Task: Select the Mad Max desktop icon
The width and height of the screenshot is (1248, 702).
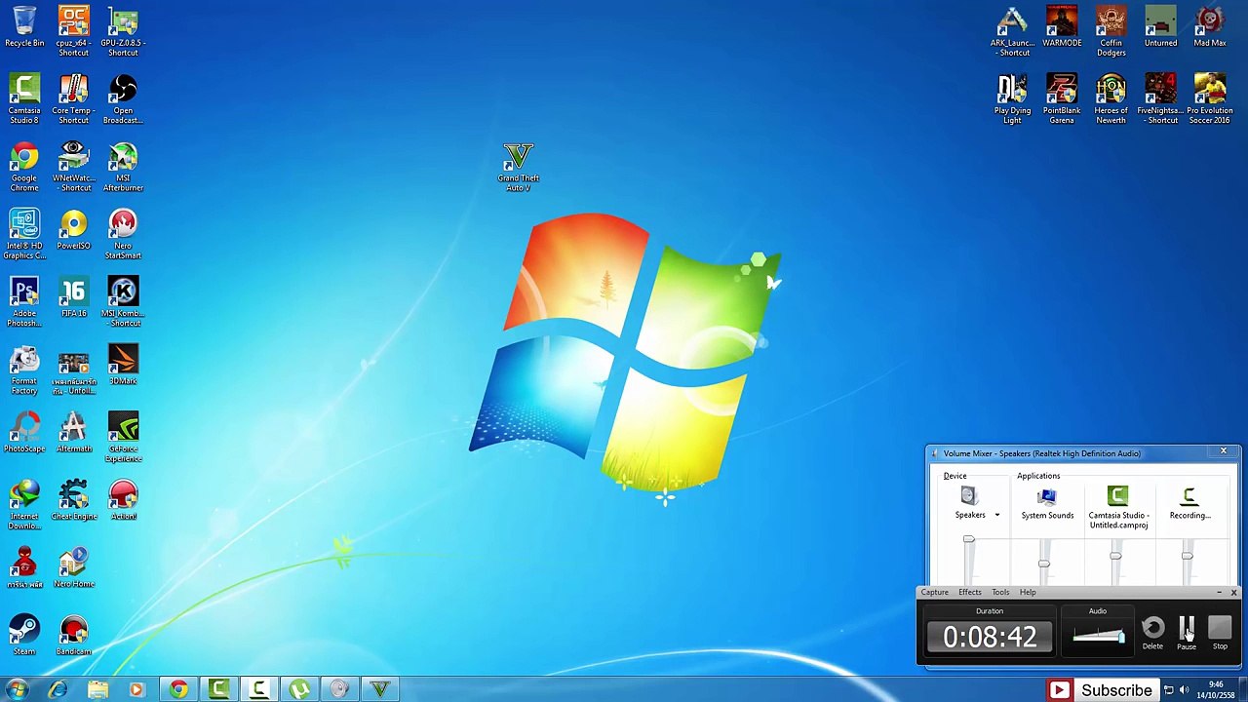Action: 1210,26
